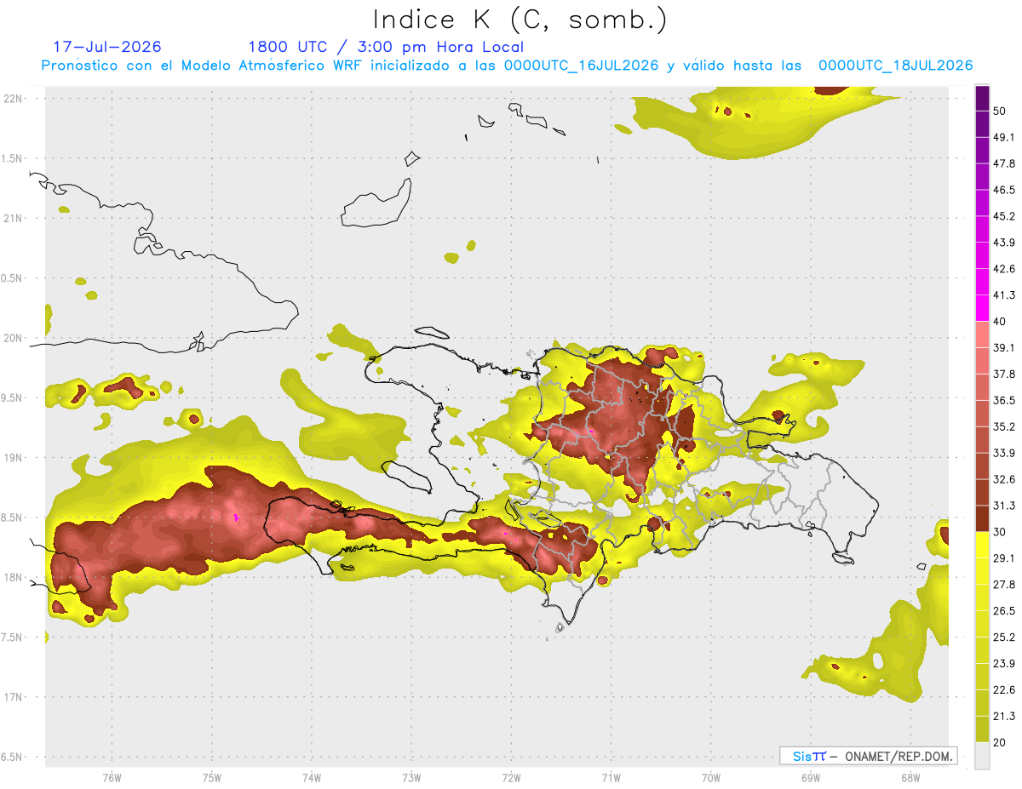Click the '75W' longitude label
The image size is (1022, 789).
pos(211,778)
